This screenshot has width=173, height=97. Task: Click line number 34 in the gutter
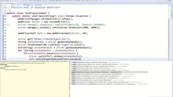click(x=5, y=59)
